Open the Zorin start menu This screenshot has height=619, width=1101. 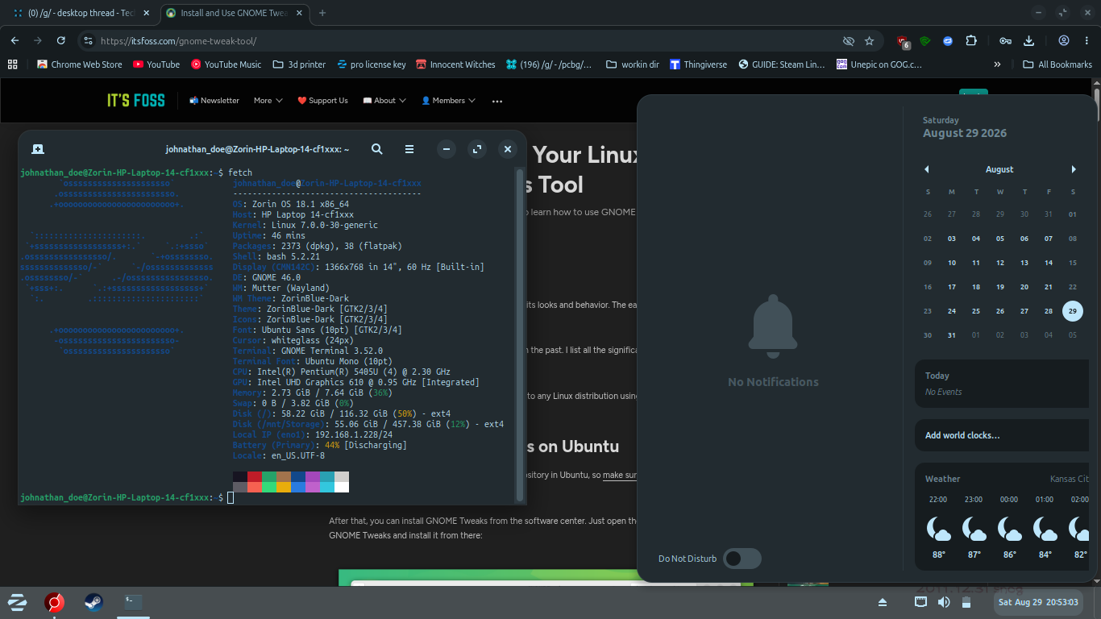(x=17, y=602)
